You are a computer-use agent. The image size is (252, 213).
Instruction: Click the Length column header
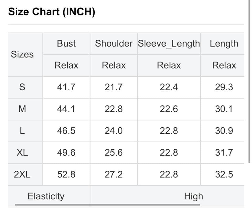point(224,43)
